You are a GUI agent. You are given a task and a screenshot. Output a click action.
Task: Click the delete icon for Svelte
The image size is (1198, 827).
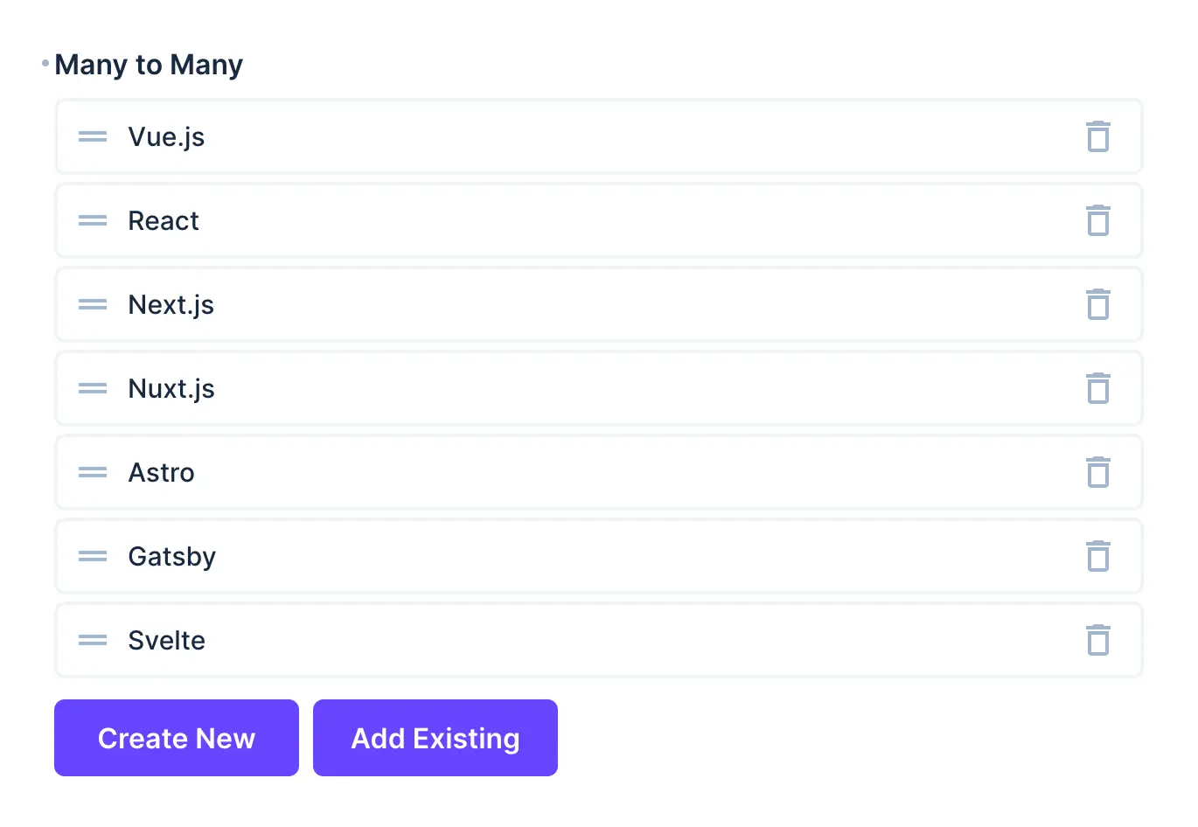click(x=1098, y=640)
